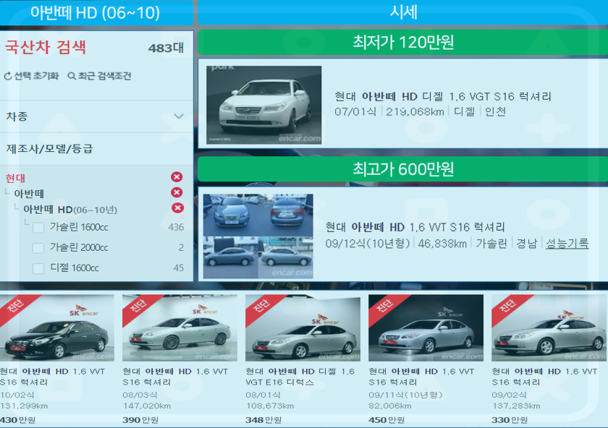
Task: Click the 330만원 price text
Action: 510,420
